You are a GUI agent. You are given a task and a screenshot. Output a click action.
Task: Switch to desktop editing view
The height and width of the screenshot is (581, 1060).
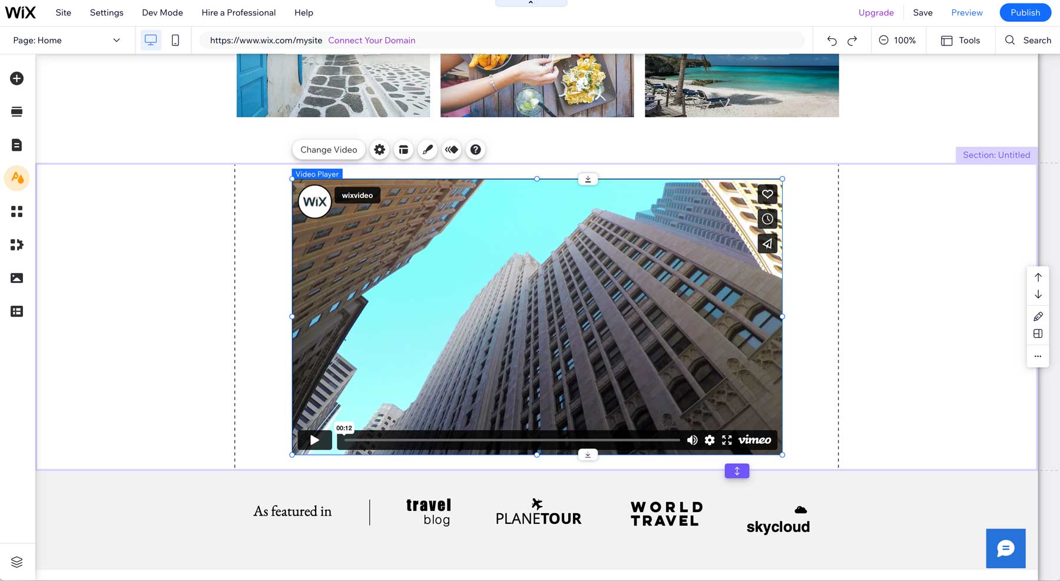[151, 39]
